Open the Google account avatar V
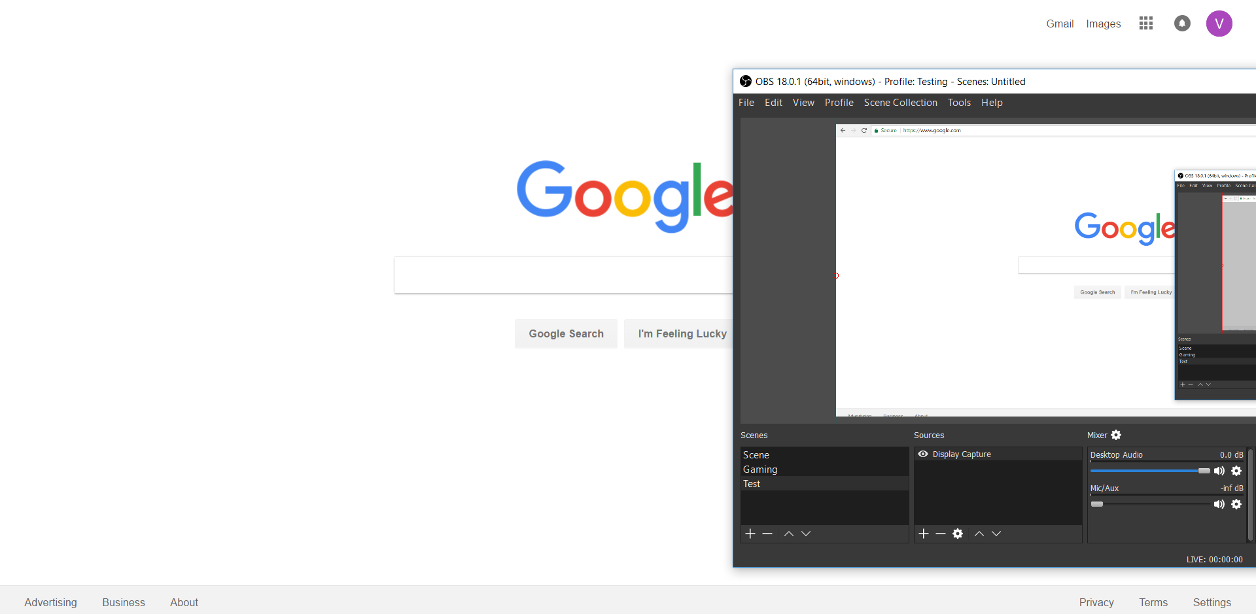This screenshot has height=614, width=1256. 1219,24
